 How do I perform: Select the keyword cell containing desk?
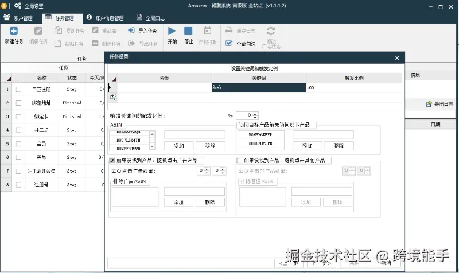259,88
